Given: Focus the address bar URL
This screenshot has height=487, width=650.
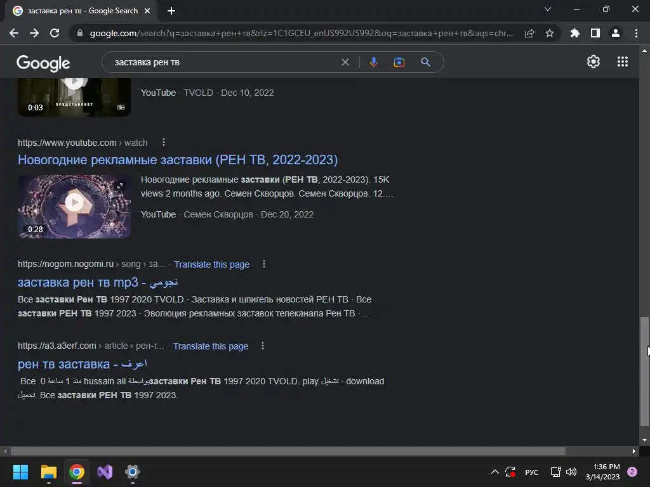Looking at the screenshot, I should pyautogui.click(x=301, y=33).
